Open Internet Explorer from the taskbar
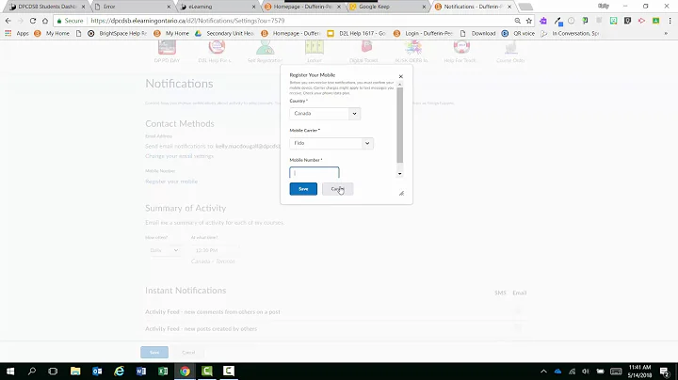 click(119, 372)
